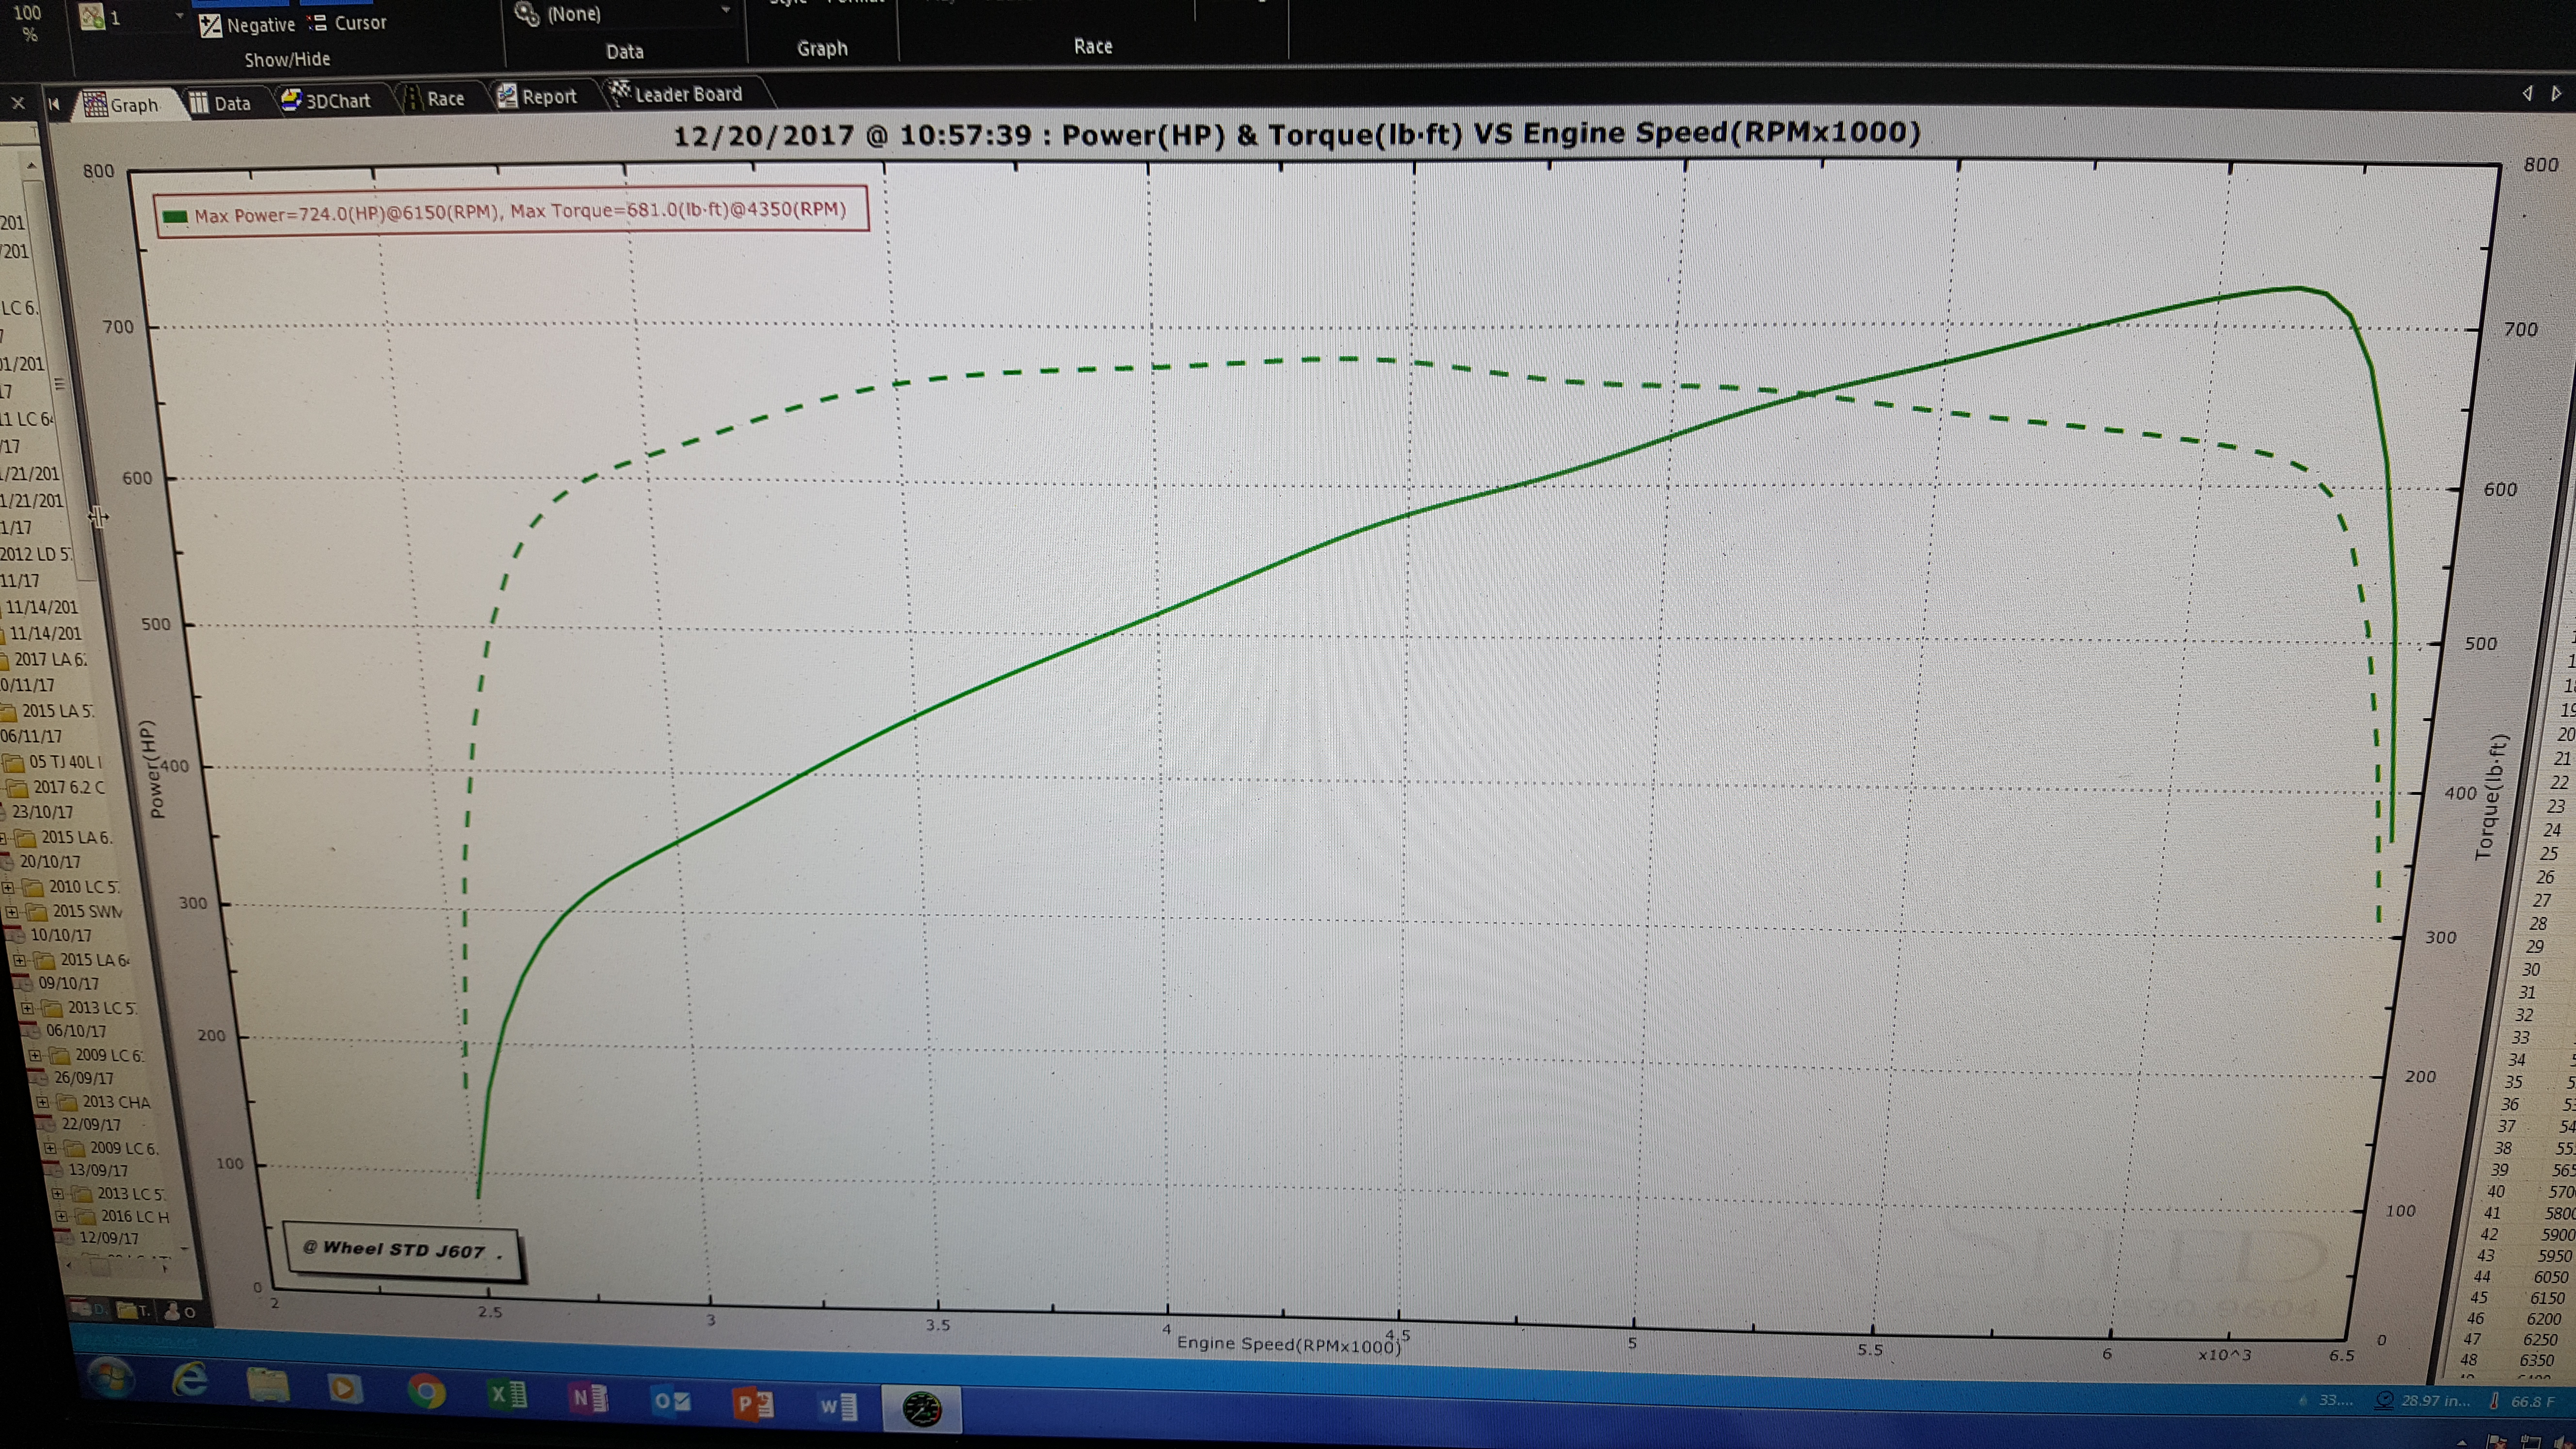2576x1449 pixels.
Task: Expand the 2015 SWM folder
Action: (x=12, y=912)
